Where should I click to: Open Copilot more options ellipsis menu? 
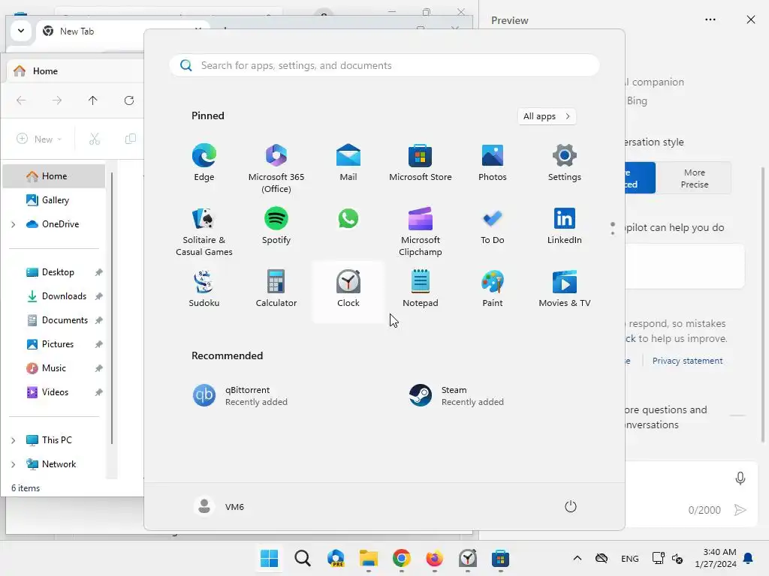tap(710, 19)
